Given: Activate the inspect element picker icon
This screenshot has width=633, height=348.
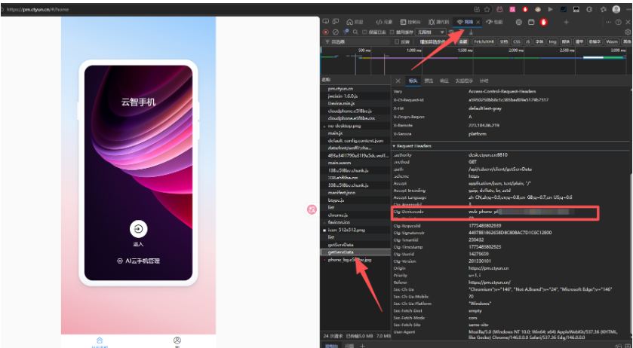Looking at the screenshot, I should click(x=326, y=22).
